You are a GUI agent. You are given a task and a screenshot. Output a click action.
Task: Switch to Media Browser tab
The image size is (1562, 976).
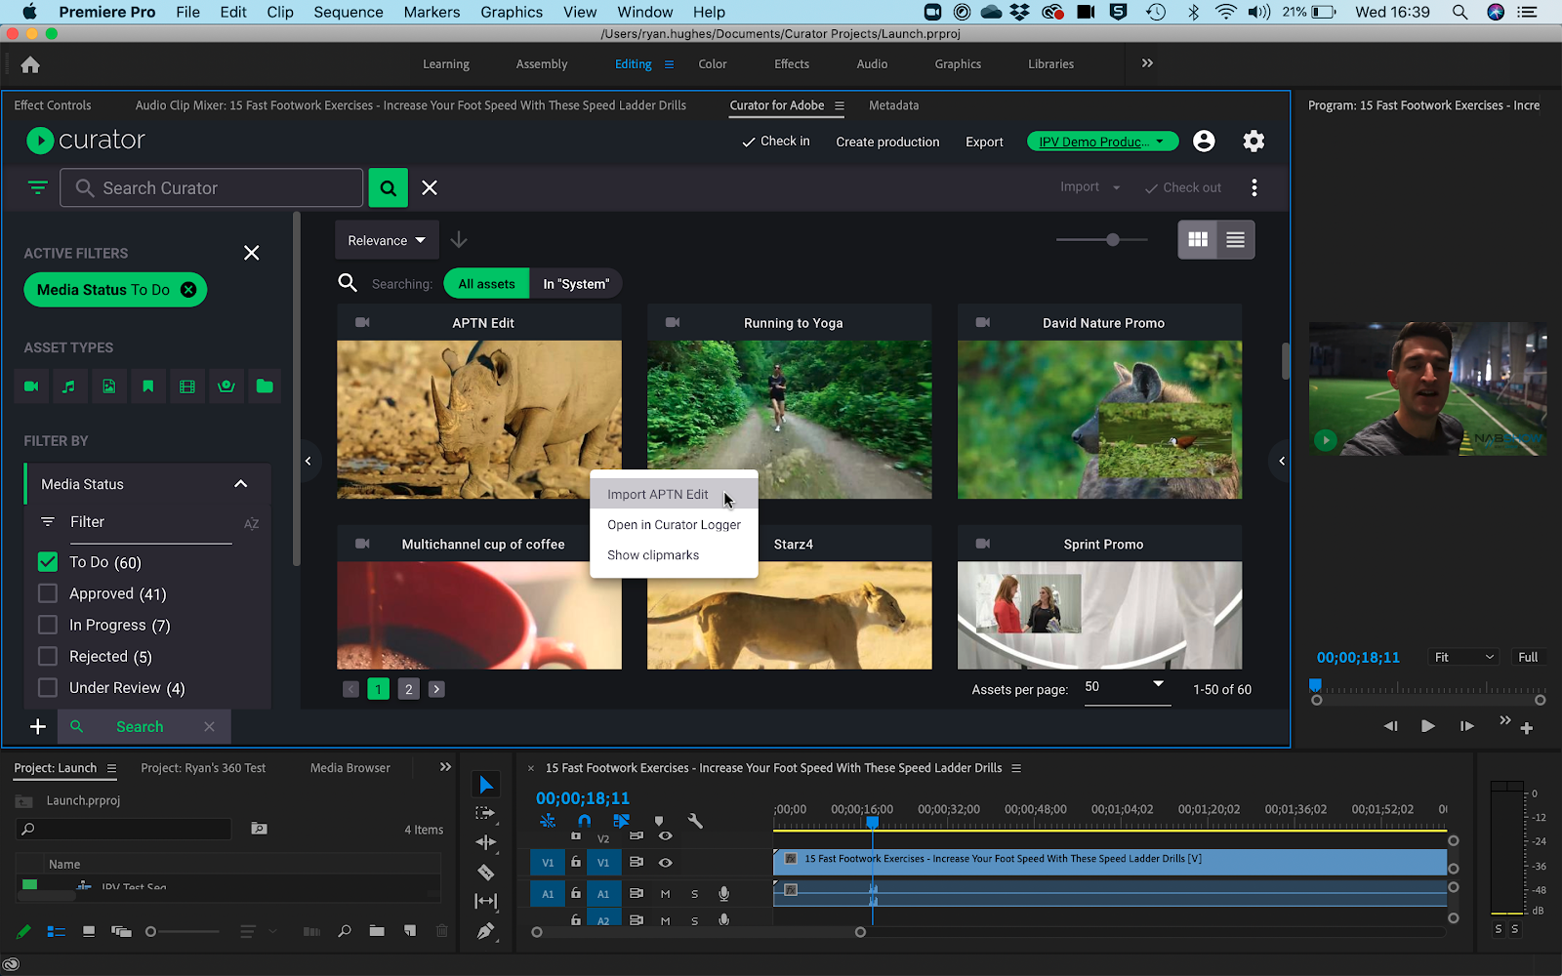click(349, 768)
